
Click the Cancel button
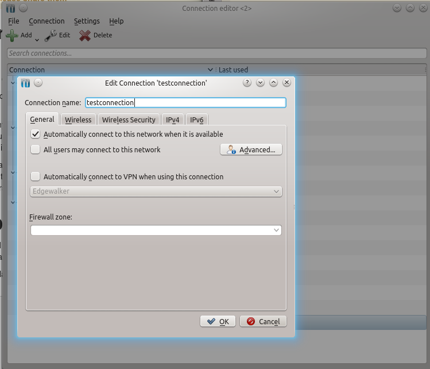click(x=263, y=321)
